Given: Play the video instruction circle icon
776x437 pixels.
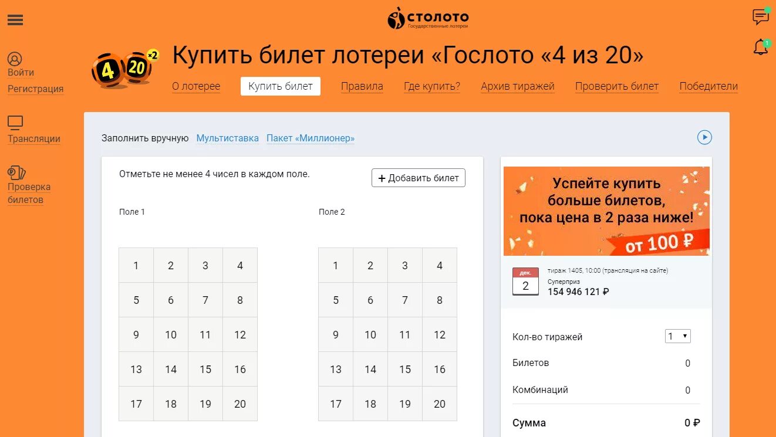Looking at the screenshot, I should point(704,137).
